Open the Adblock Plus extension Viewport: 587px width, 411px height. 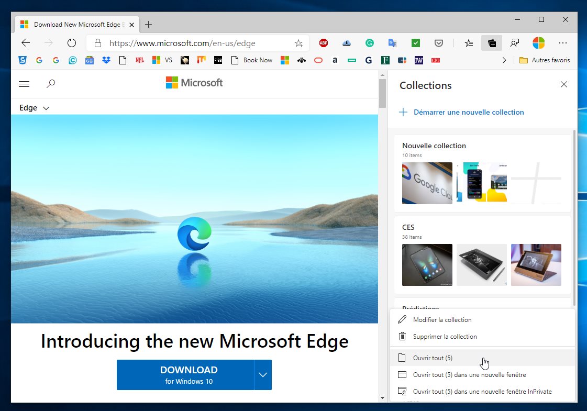click(324, 43)
